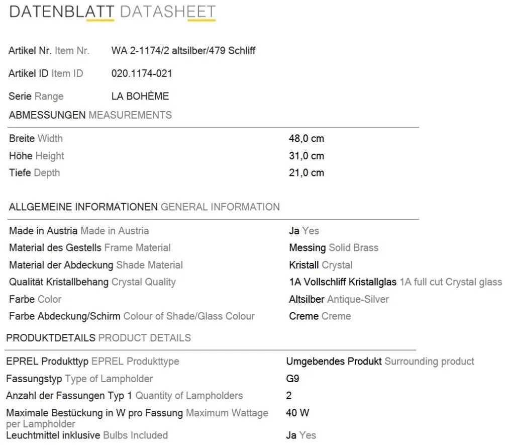
Task: Click the height value 31,0 cm
Action: click(307, 156)
